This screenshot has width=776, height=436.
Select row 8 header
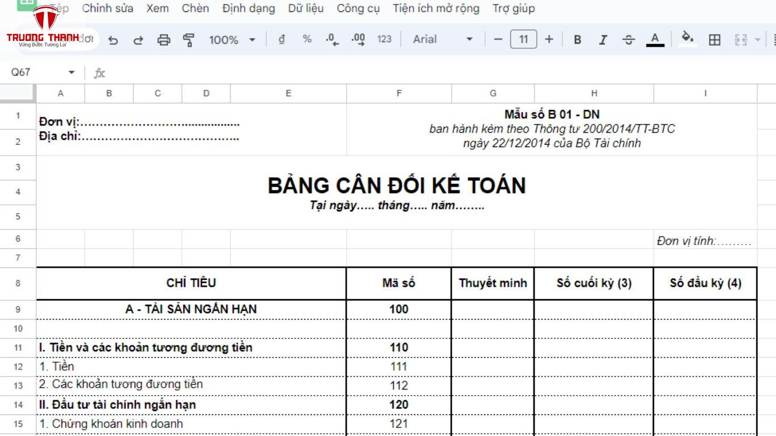pos(18,283)
